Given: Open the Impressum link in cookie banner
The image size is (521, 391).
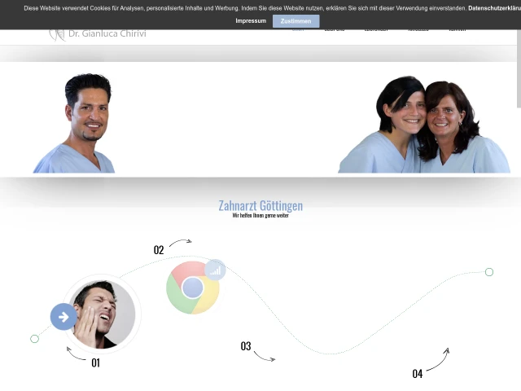Looking at the screenshot, I should [x=251, y=20].
